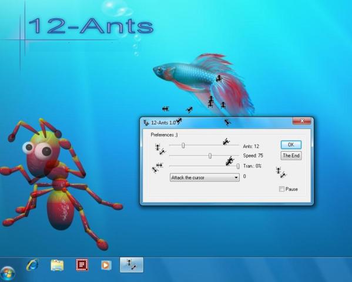Click the Tran transparency slider handle
Image resolution: width=352 pixels, height=282 pixels.
(238, 166)
